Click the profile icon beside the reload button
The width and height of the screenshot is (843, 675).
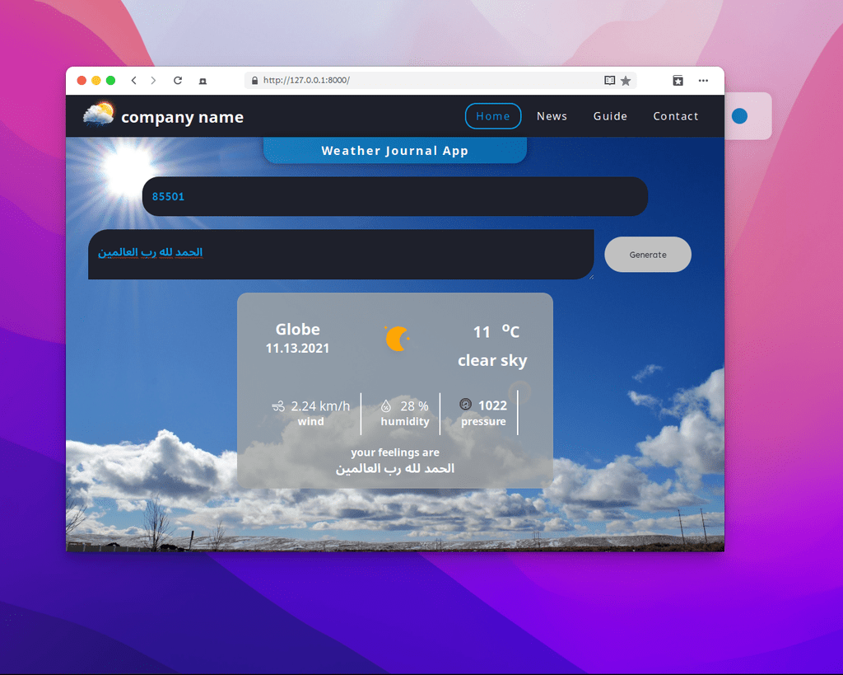point(203,81)
